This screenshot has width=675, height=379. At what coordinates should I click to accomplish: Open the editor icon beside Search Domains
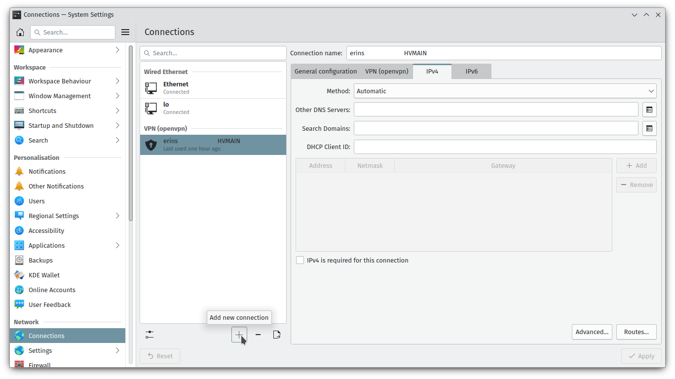coord(649,128)
